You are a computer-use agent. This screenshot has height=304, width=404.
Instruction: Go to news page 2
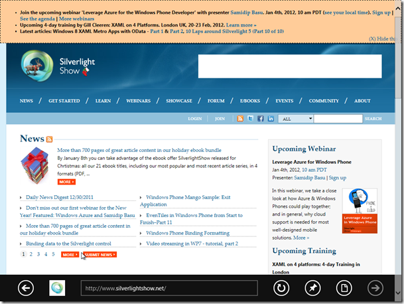coord(31,254)
